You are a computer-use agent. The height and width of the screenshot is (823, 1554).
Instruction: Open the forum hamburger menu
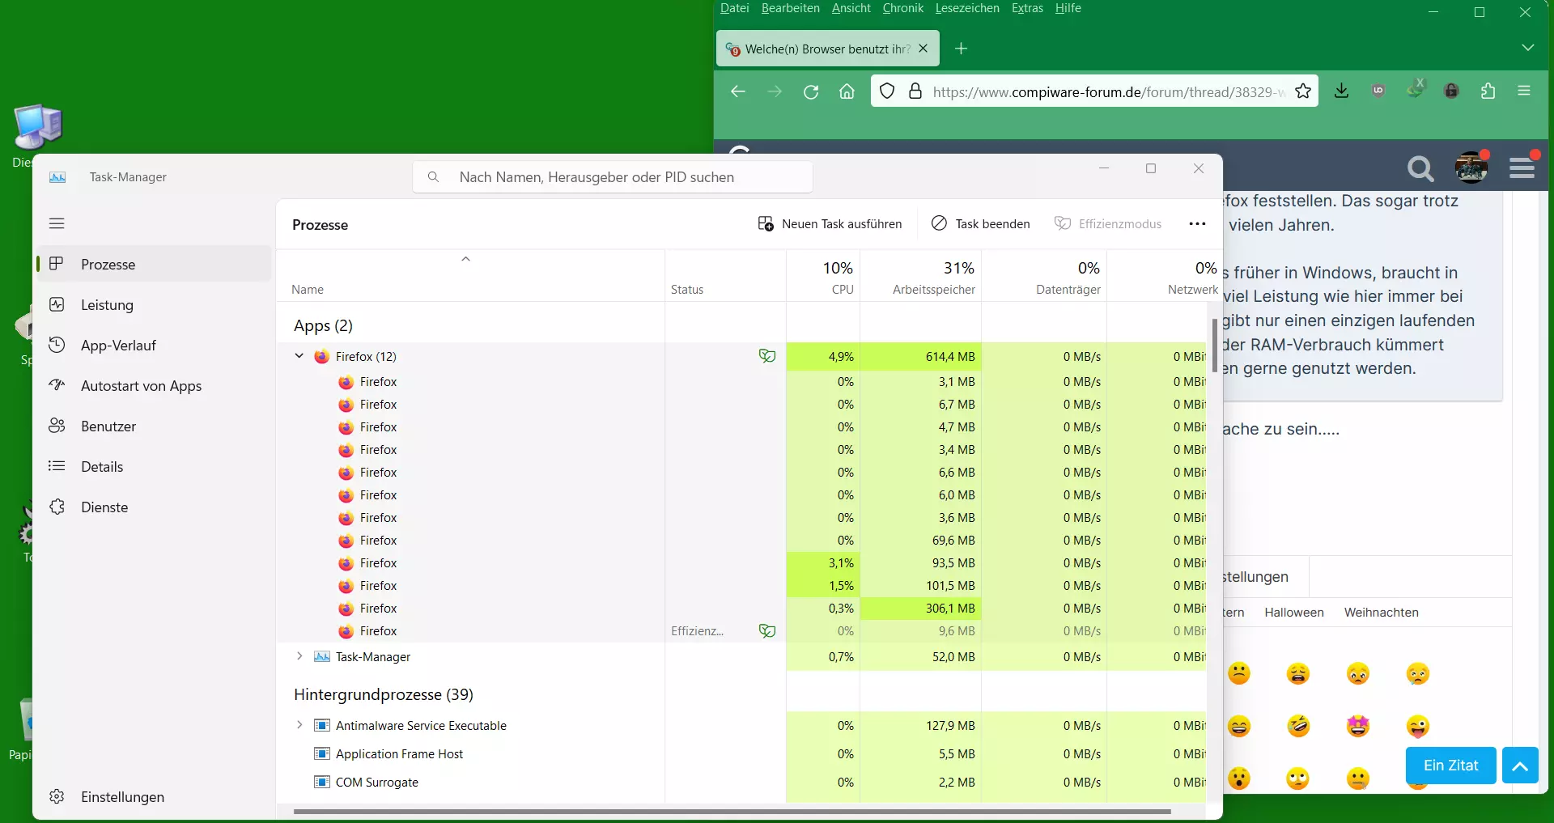point(1522,168)
